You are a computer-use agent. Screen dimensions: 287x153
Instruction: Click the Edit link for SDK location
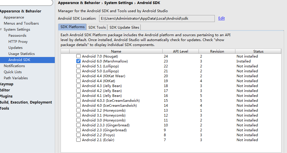[x=221, y=18]
